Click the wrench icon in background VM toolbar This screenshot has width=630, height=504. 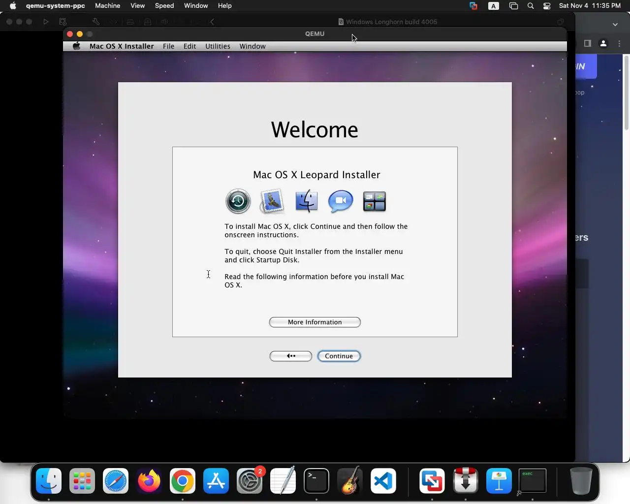[96, 22]
